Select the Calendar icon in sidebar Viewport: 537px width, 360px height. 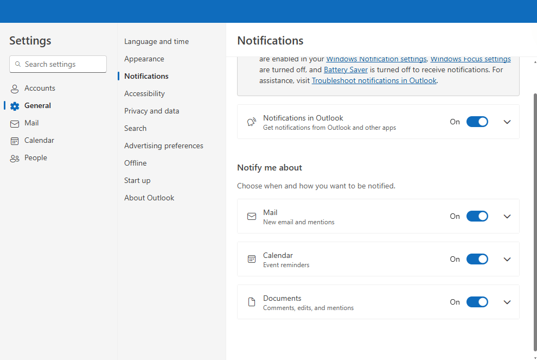click(15, 140)
